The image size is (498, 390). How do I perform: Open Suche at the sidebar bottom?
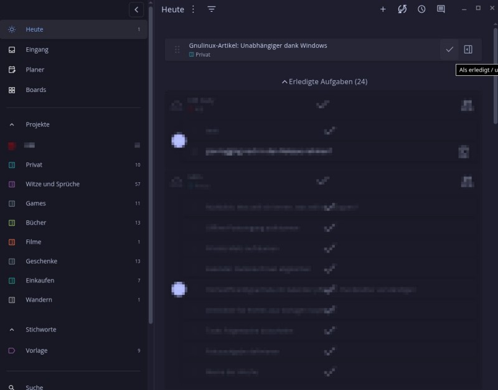(x=34, y=386)
